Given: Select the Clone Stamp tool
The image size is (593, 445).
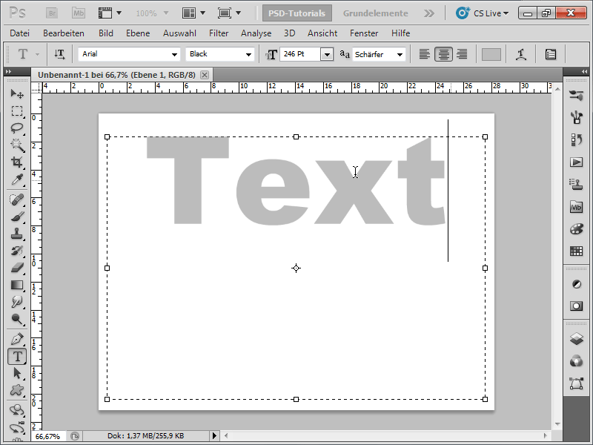Looking at the screenshot, I should pos(17,234).
